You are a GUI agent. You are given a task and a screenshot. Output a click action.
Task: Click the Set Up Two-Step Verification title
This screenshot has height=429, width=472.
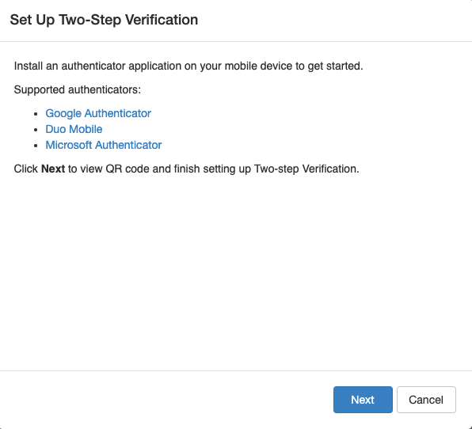pyautogui.click(x=104, y=20)
